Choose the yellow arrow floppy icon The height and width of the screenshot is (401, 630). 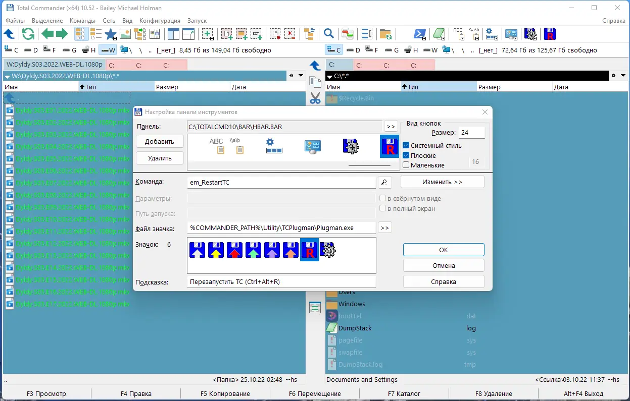tap(216, 250)
